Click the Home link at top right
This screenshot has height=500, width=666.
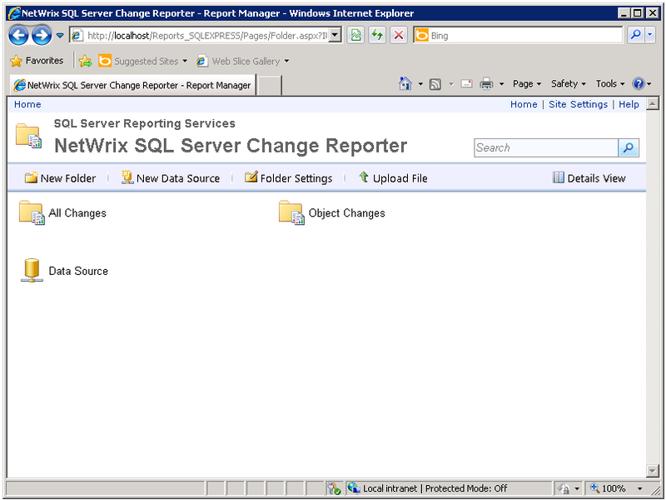(x=524, y=104)
